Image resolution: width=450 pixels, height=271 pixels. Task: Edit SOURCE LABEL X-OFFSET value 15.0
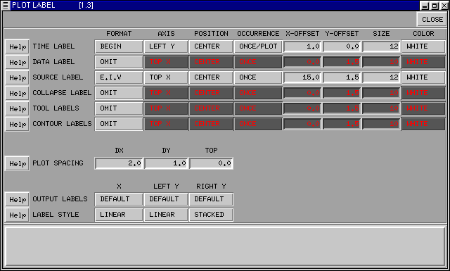(302, 77)
